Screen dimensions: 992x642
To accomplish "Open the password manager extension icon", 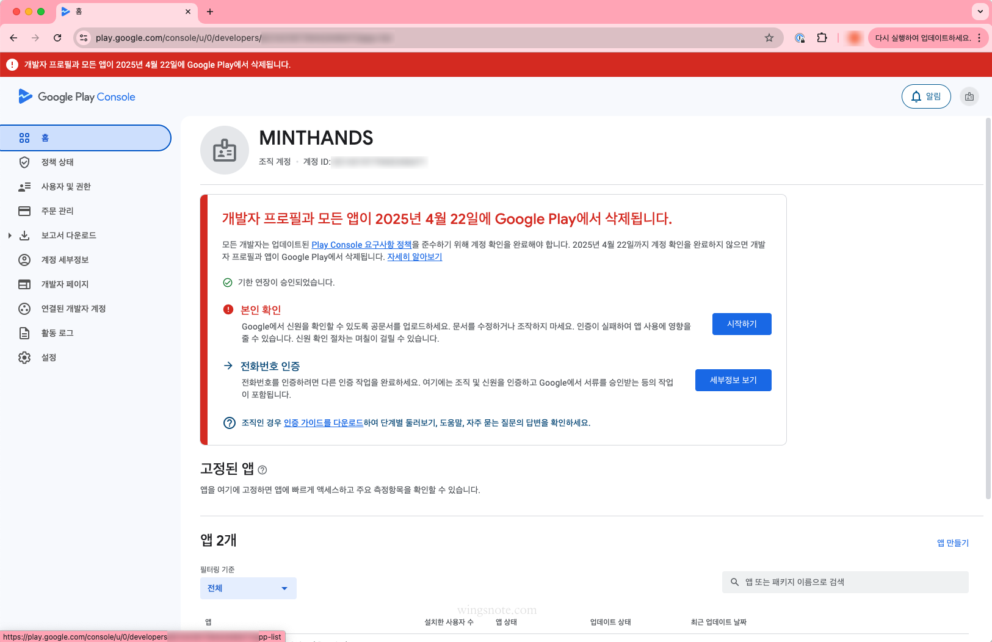I will point(800,38).
